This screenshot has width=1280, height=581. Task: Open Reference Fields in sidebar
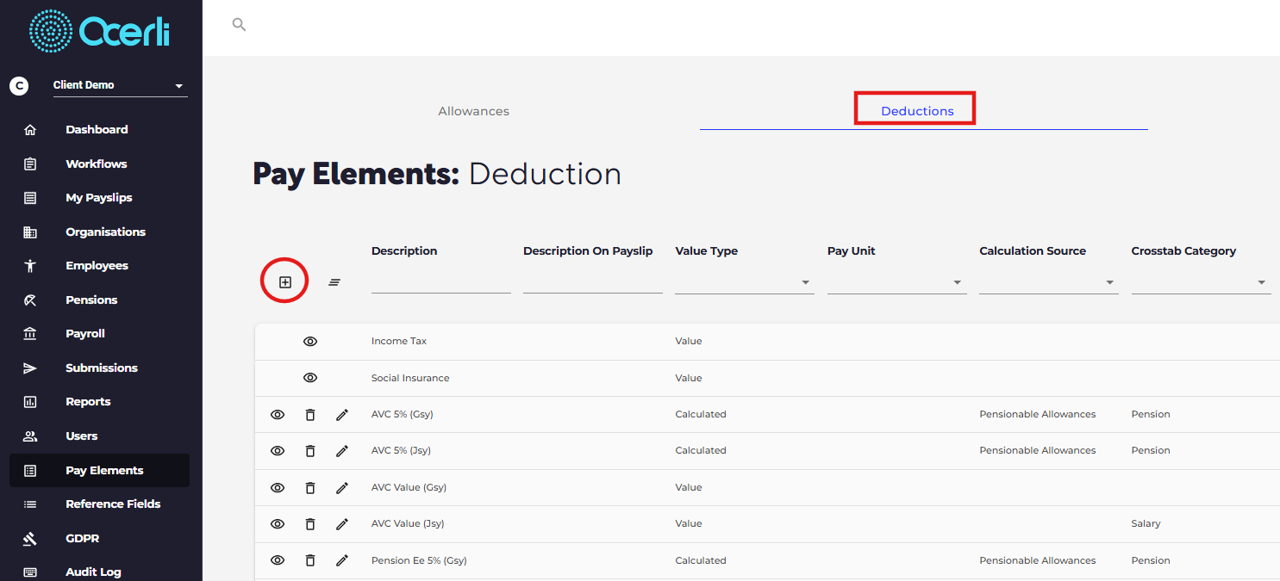113,504
